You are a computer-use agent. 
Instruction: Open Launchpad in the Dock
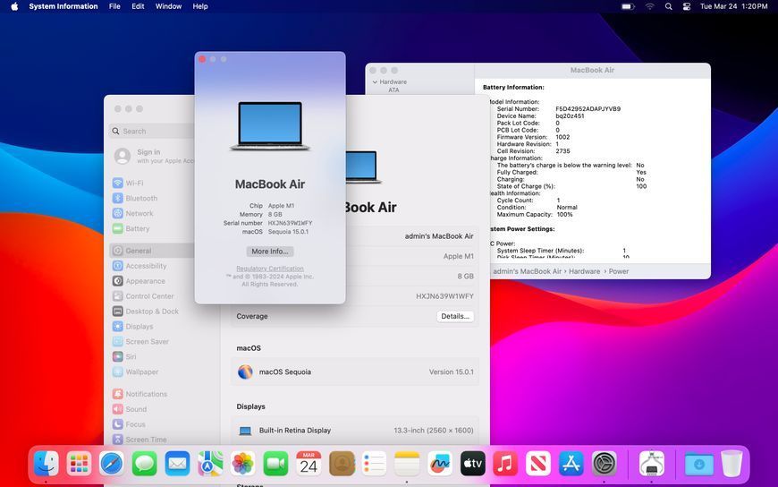click(x=79, y=463)
